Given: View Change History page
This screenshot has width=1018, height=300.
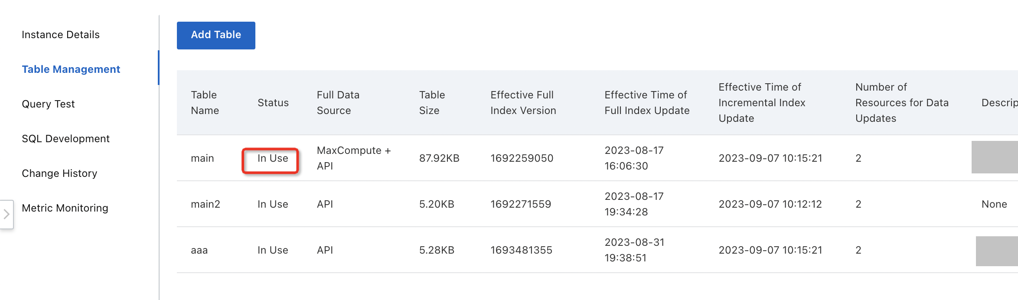Looking at the screenshot, I should pyautogui.click(x=59, y=173).
